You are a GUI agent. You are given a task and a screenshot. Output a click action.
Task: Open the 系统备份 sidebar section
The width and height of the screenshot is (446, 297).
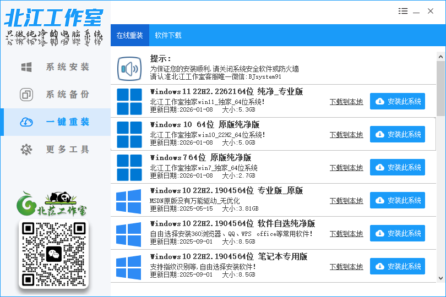[x=56, y=95]
